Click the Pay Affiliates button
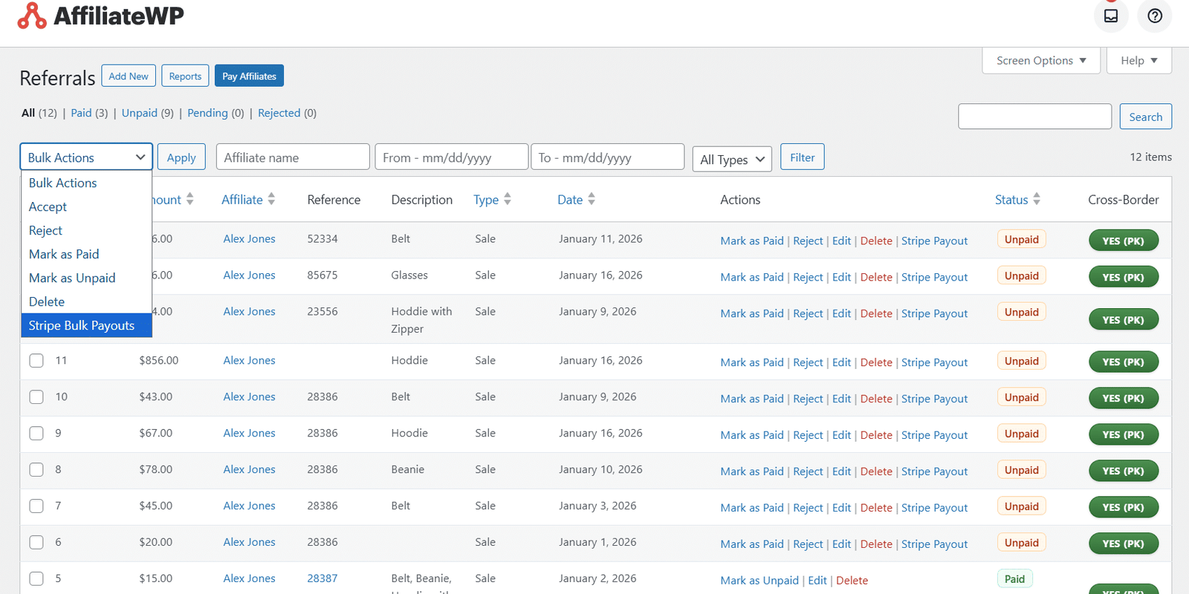1189x594 pixels. [249, 76]
